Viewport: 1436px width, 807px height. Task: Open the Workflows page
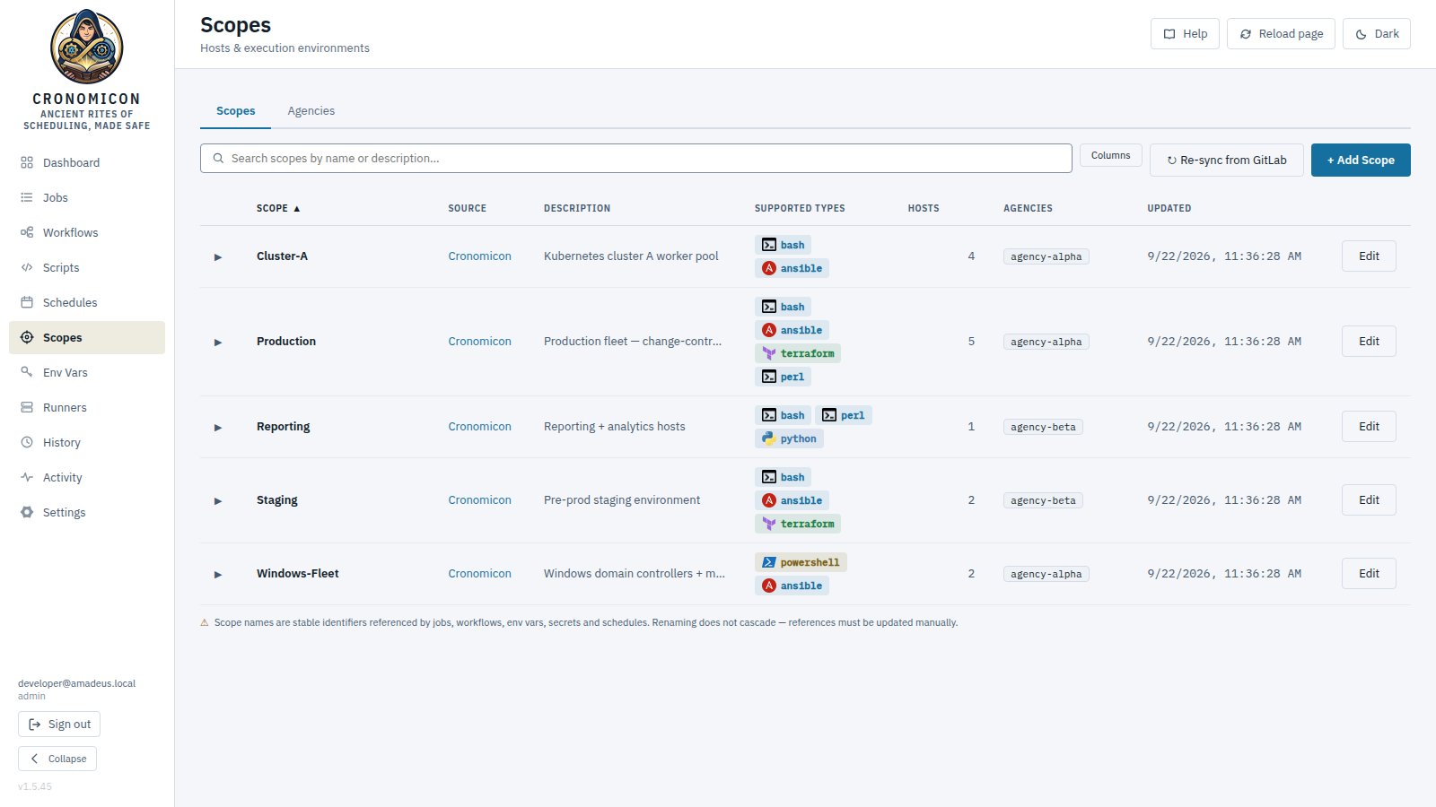pyautogui.click(x=87, y=232)
